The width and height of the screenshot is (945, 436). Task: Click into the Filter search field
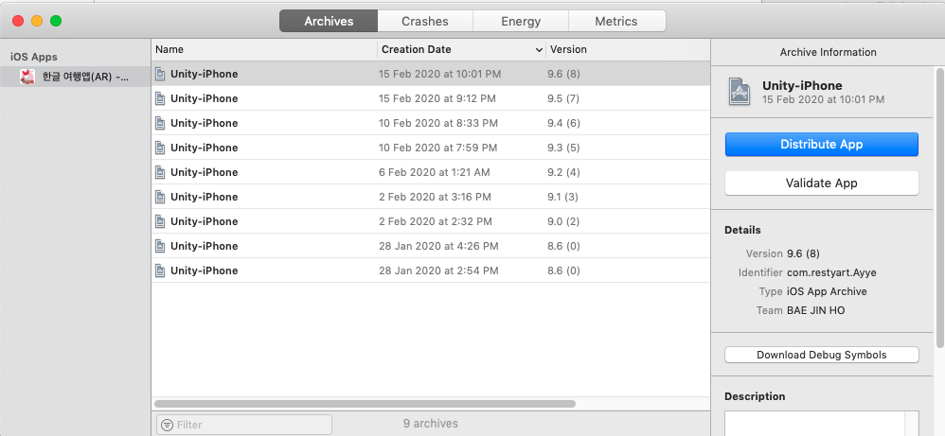click(244, 425)
